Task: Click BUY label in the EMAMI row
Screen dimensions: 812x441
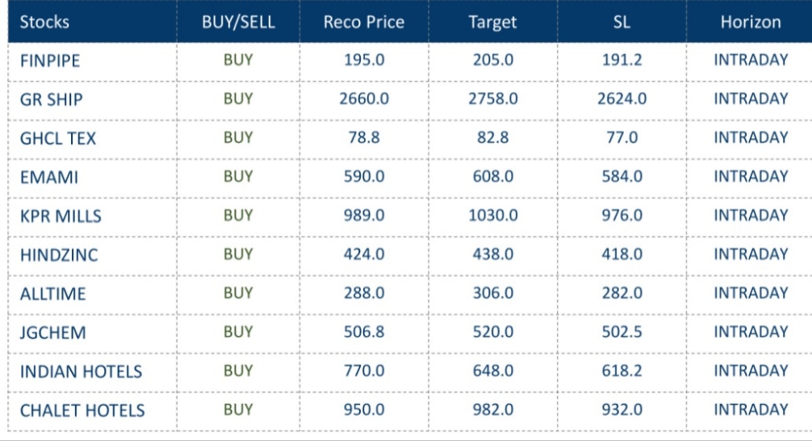Action: 238,176
